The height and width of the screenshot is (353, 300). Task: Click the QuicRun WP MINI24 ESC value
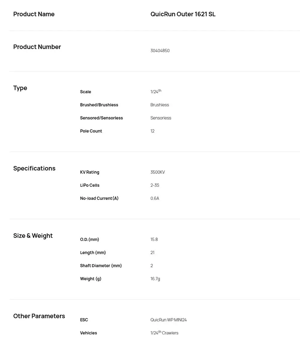(168, 320)
